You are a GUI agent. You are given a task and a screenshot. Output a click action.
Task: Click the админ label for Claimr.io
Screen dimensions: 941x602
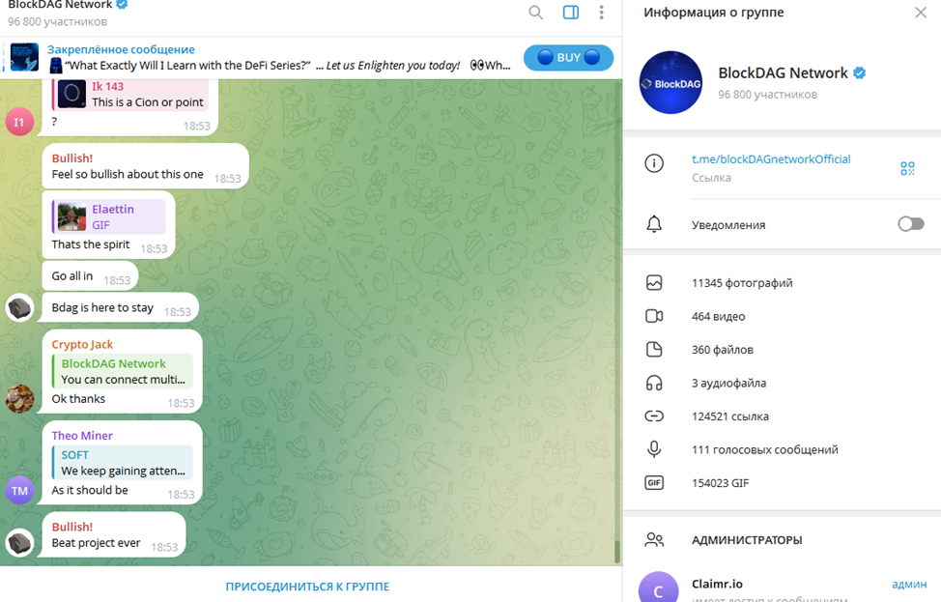tap(909, 584)
